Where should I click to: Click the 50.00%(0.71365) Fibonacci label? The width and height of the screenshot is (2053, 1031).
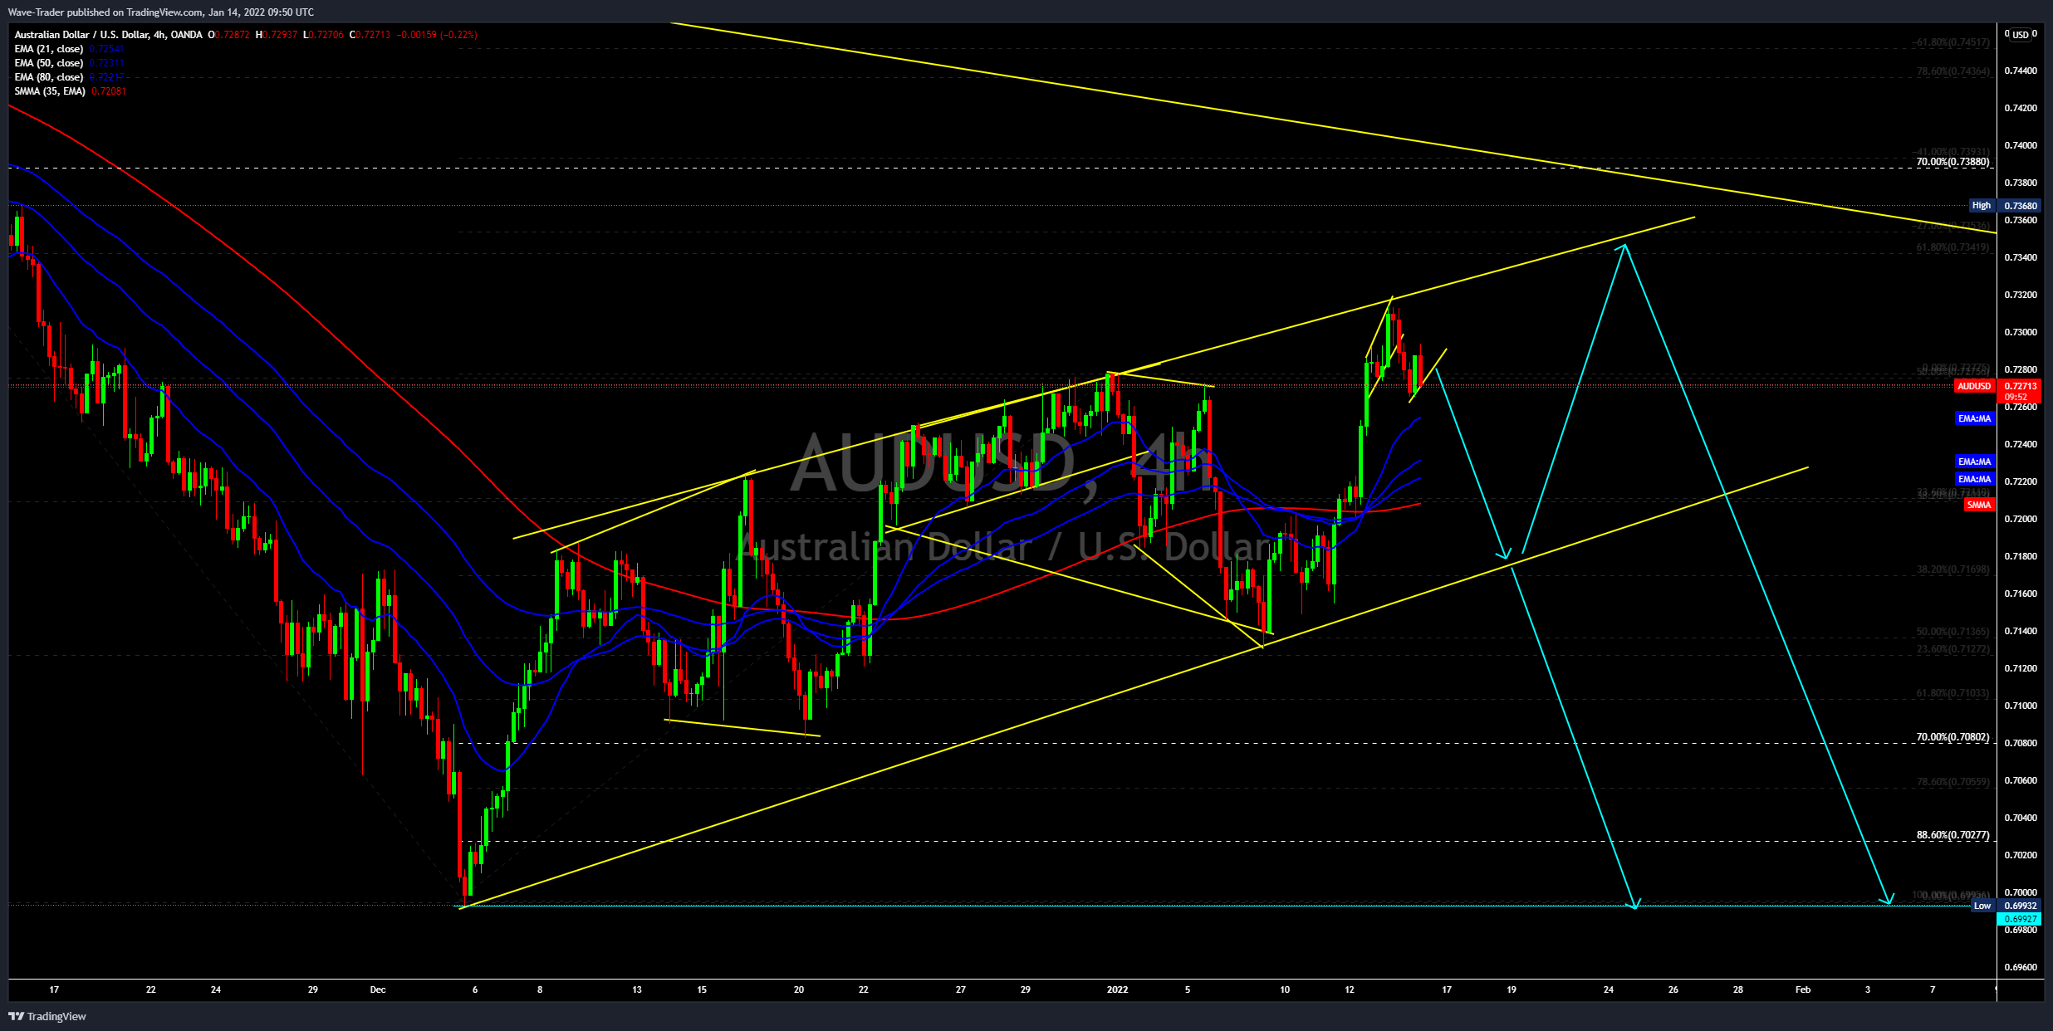click(1953, 632)
